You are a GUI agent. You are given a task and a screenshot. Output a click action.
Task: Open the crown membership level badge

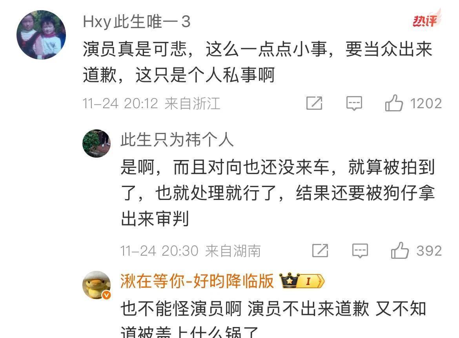(x=302, y=281)
